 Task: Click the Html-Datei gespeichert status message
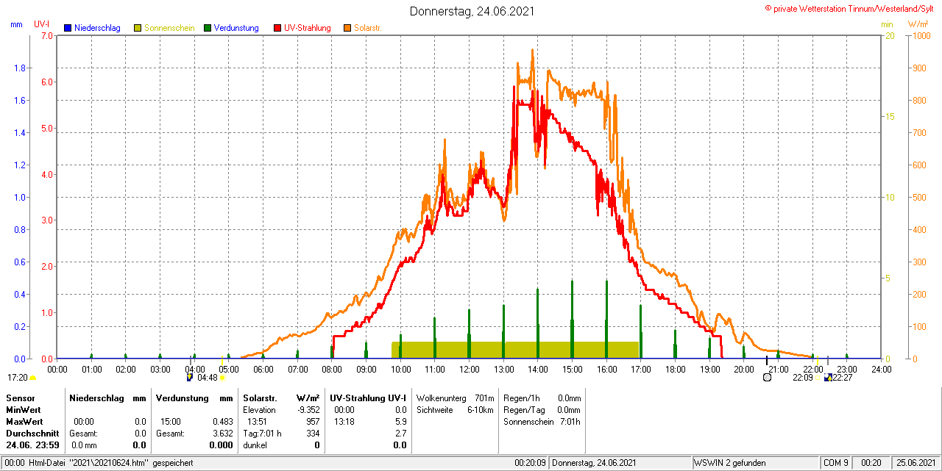[99, 463]
